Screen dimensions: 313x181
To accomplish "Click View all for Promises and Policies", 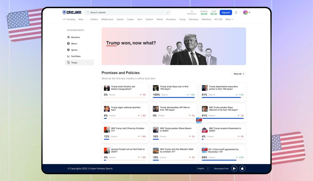I will click(239, 74).
